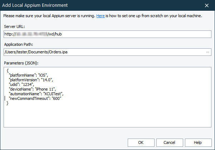
Task: Click the "platformName": "iOS" line
Action: coord(29,75)
